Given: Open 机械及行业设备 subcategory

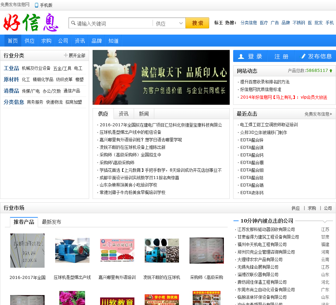Looking at the screenshot, I should (x=36, y=68).
